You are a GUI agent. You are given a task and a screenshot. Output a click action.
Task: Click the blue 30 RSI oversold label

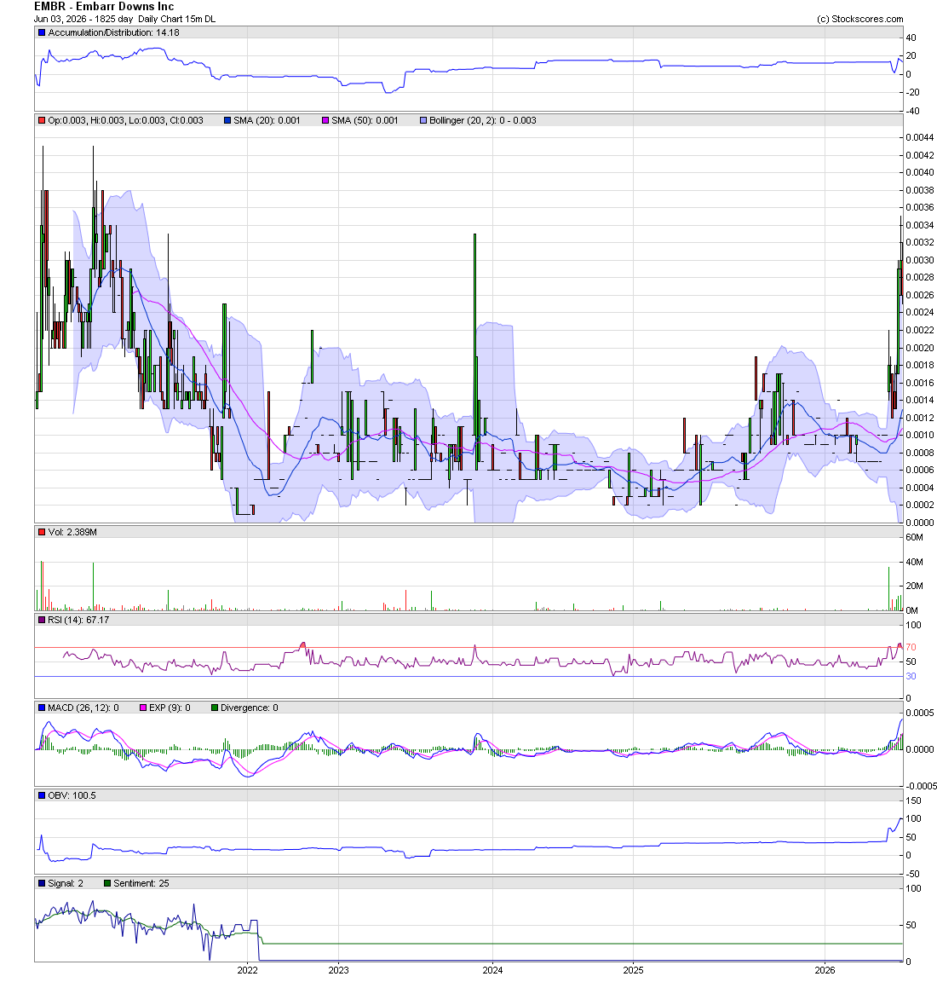tap(911, 677)
